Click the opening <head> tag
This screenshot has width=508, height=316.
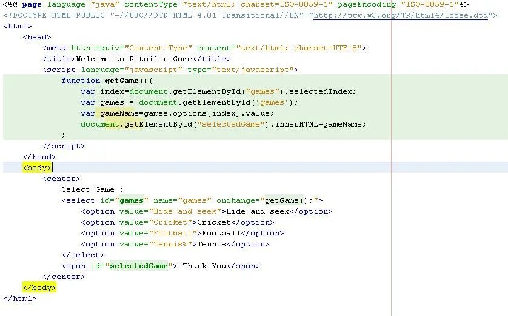[x=37, y=37]
